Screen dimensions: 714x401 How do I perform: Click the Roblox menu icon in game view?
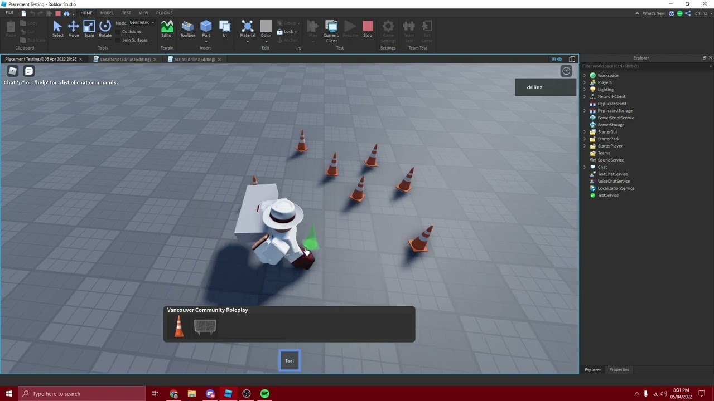coord(12,71)
